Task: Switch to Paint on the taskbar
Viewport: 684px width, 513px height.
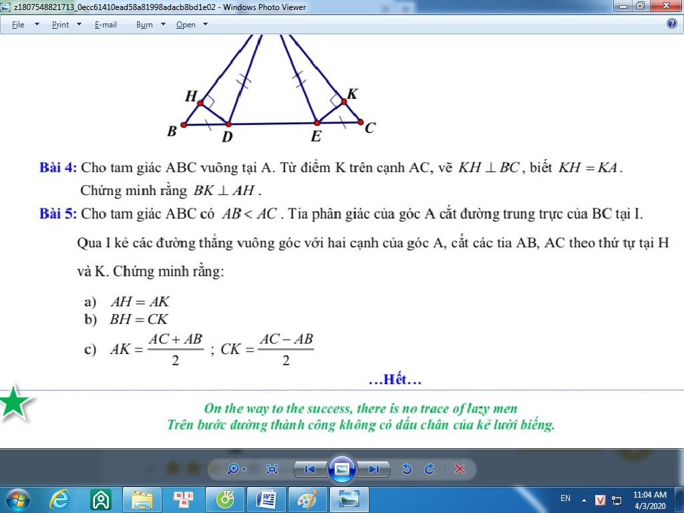Action: click(x=307, y=500)
